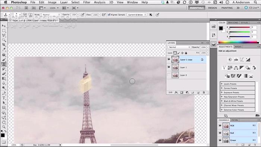Toggle Green channel visibility

click(220, 140)
